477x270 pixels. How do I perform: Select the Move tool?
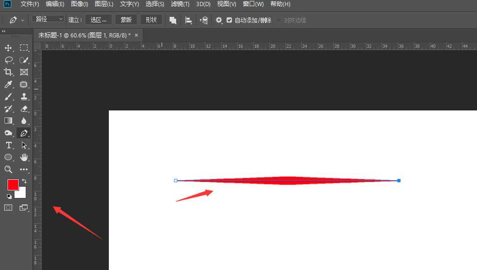pyautogui.click(x=8, y=48)
